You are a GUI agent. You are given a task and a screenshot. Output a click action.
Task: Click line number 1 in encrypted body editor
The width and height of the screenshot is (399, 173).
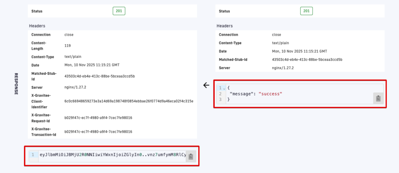33,155
